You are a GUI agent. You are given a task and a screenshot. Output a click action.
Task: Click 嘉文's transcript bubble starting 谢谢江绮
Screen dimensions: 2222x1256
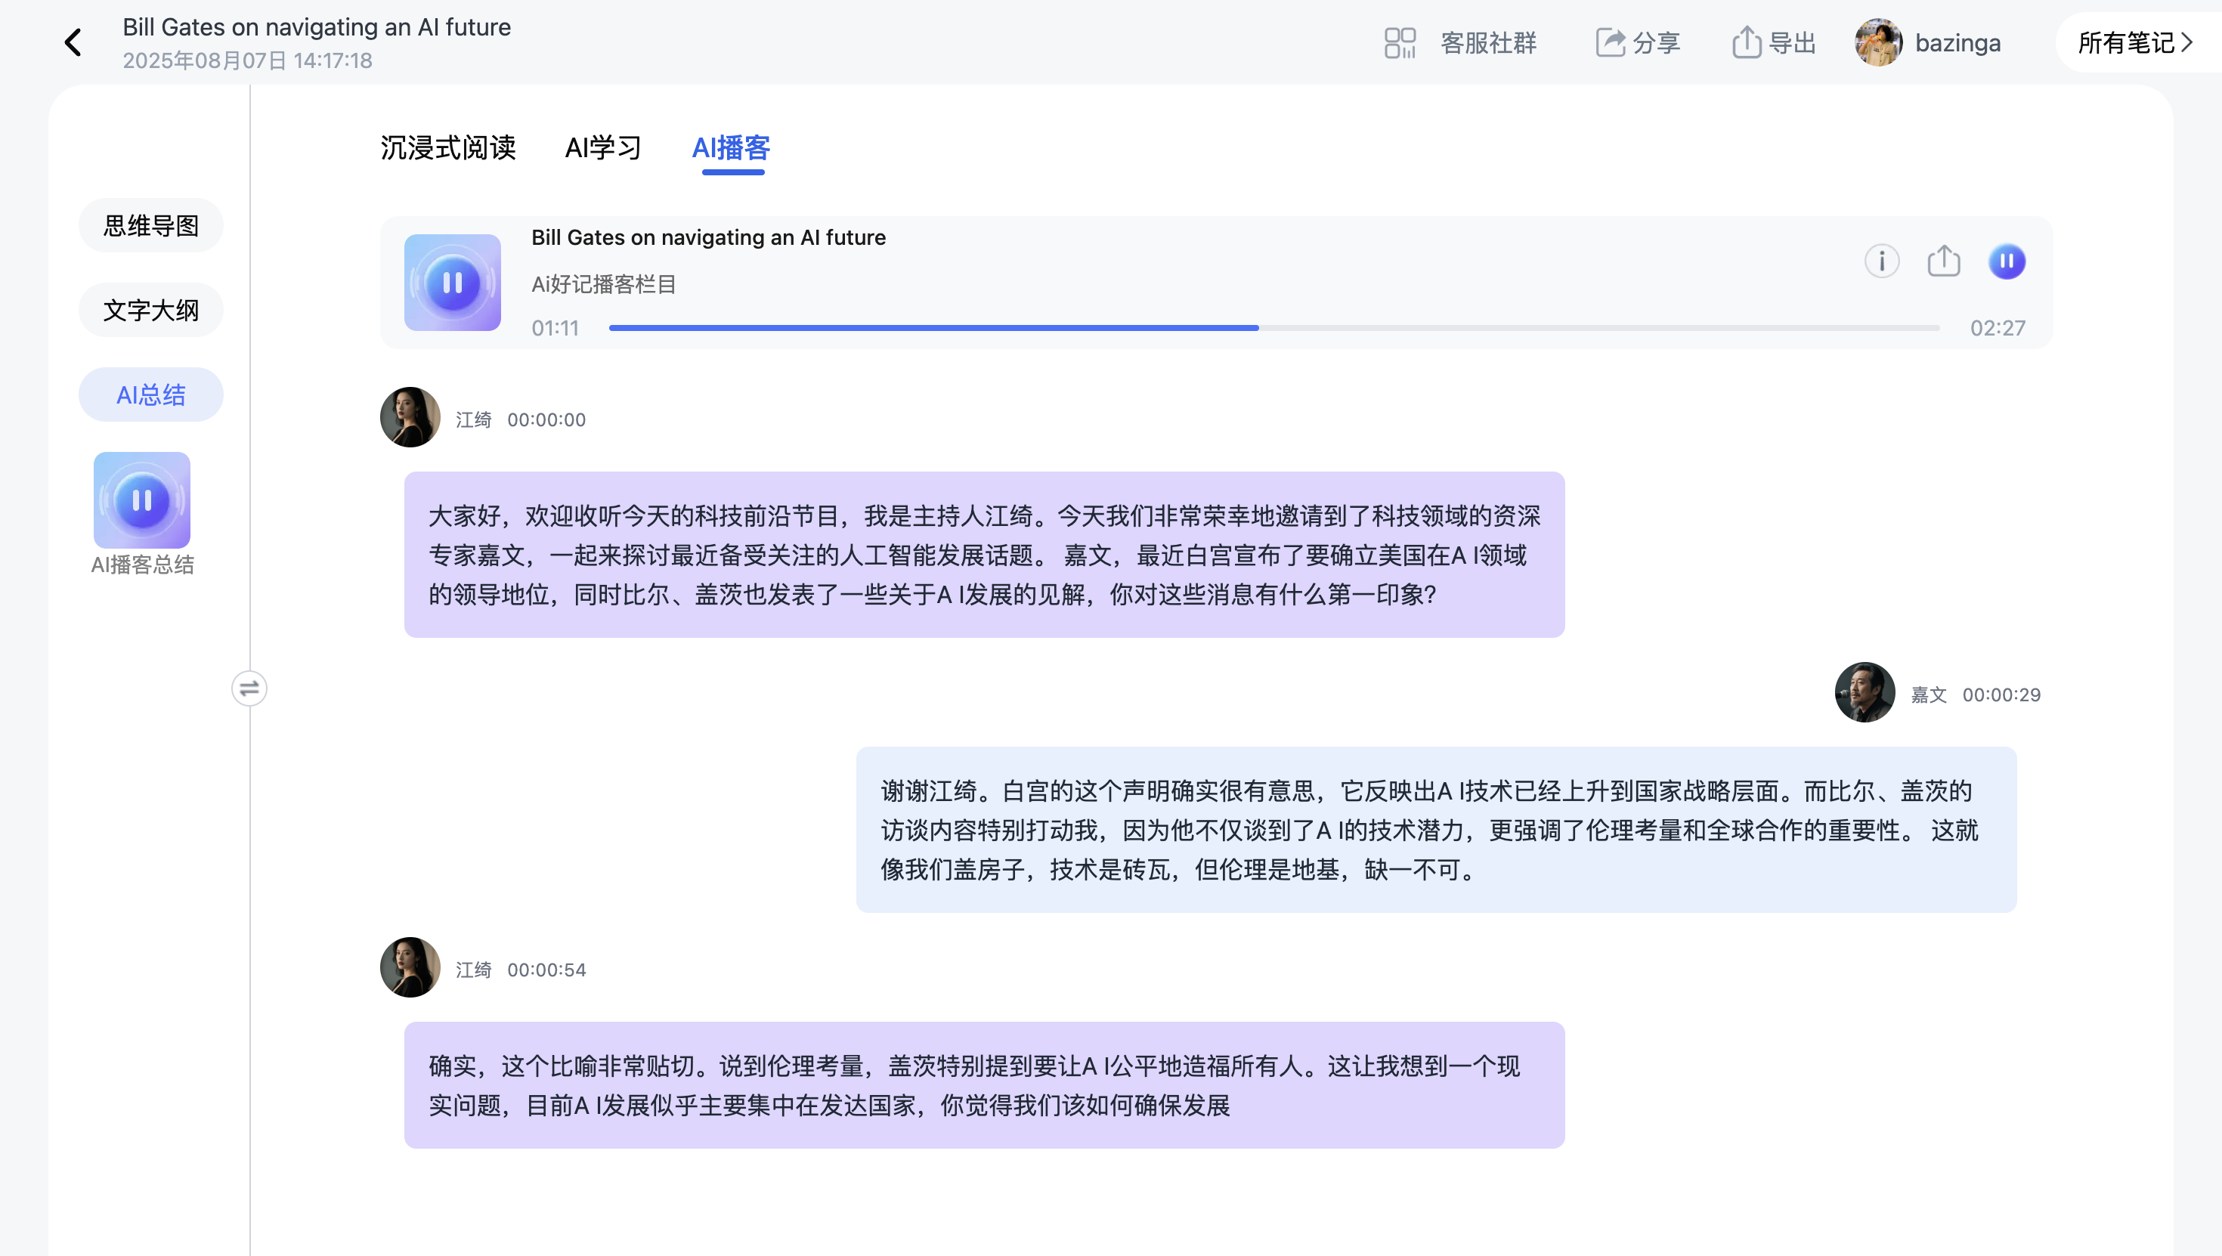coord(1436,830)
